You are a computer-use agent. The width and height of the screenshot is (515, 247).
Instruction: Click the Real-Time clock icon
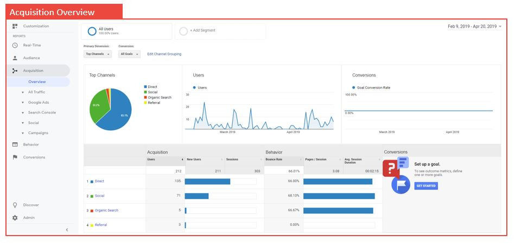15,45
